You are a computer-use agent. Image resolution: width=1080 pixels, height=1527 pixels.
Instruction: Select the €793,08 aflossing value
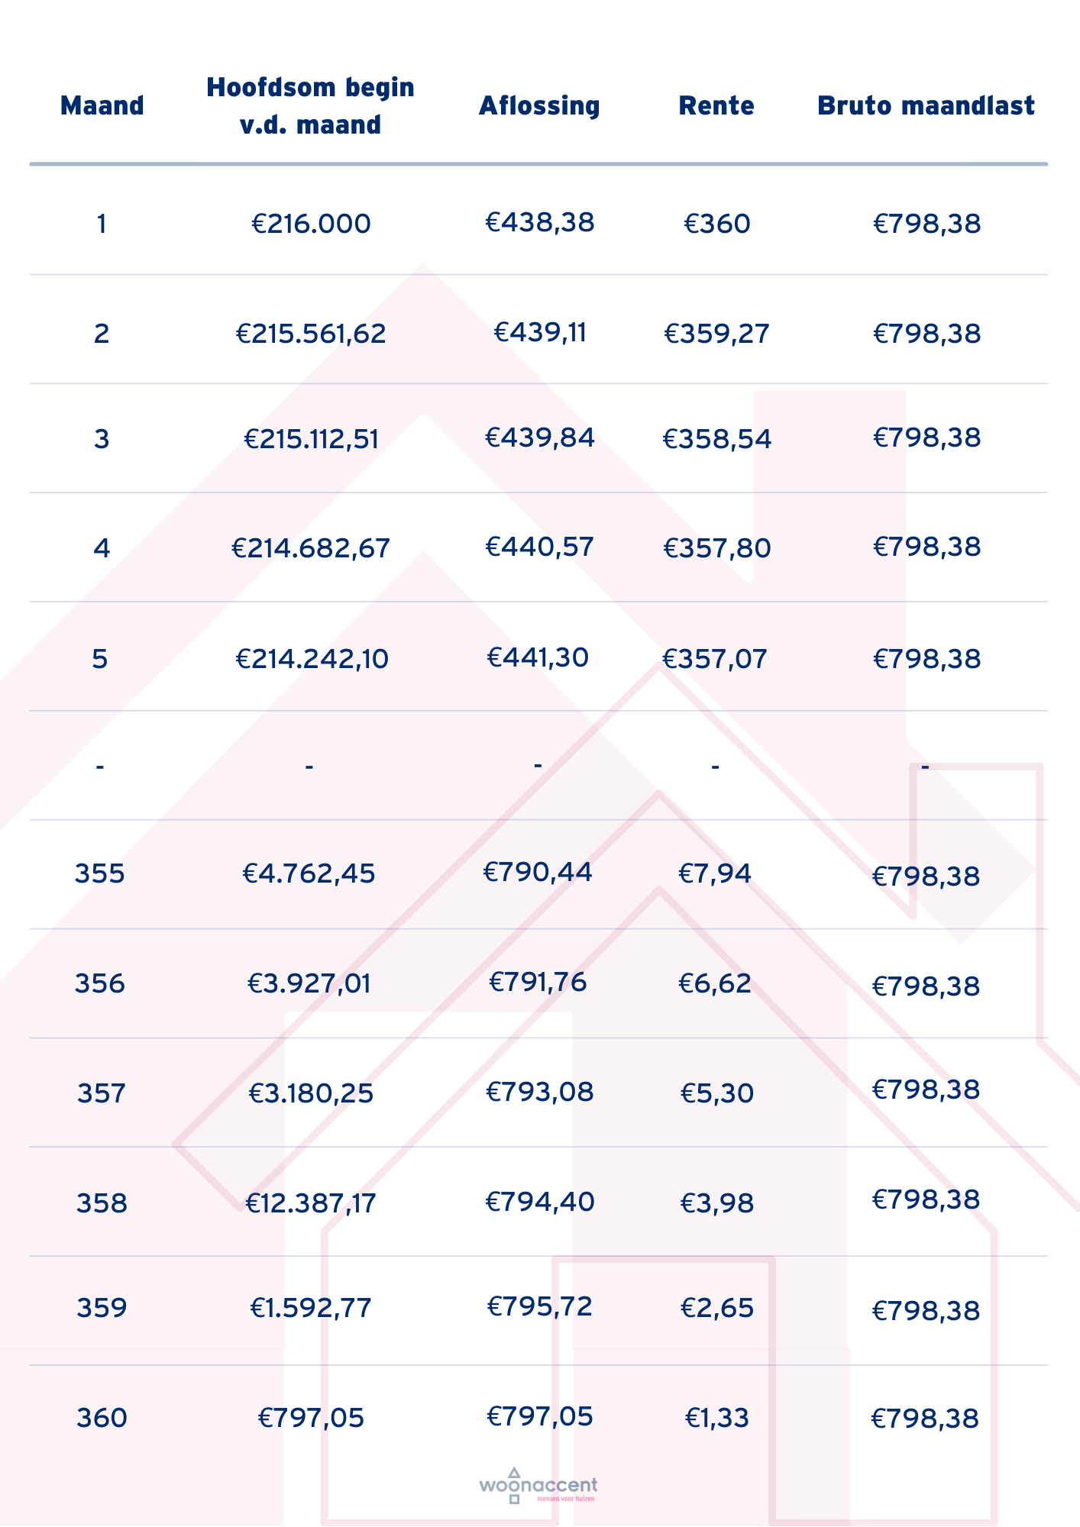pos(539,1092)
